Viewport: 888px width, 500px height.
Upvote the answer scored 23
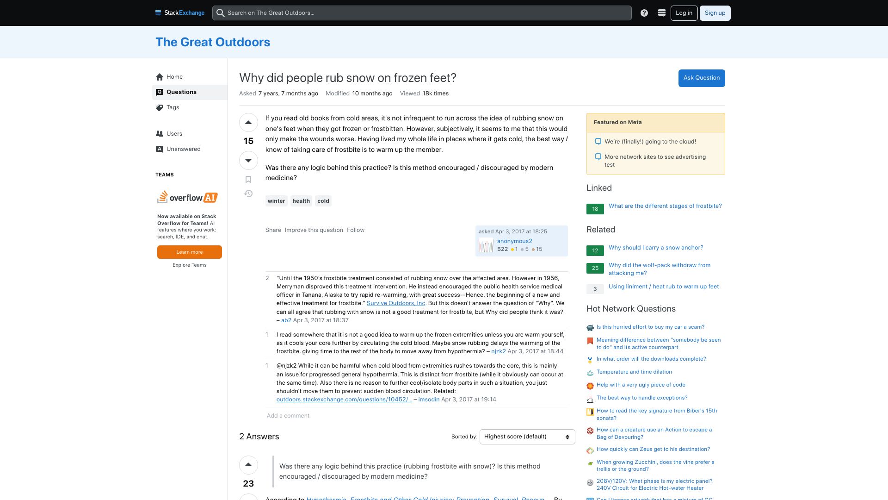pyautogui.click(x=248, y=465)
